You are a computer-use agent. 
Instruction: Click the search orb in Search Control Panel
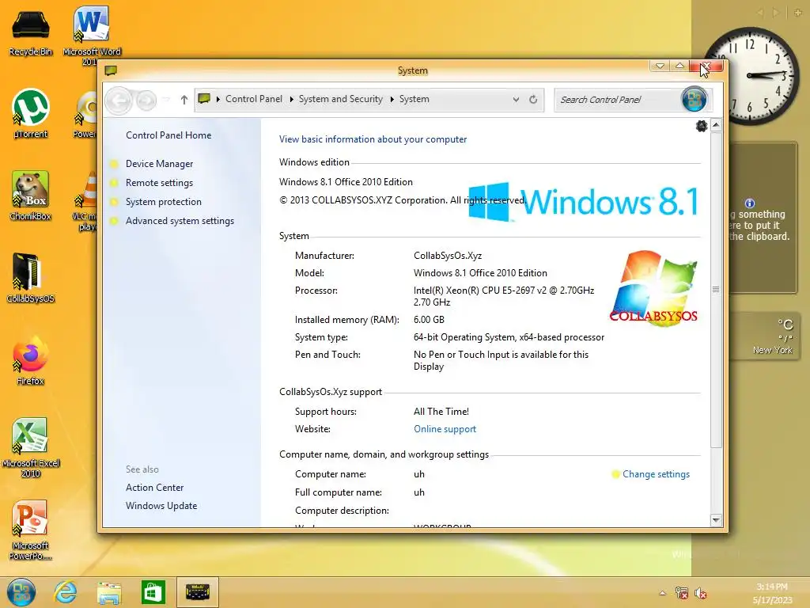point(694,99)
